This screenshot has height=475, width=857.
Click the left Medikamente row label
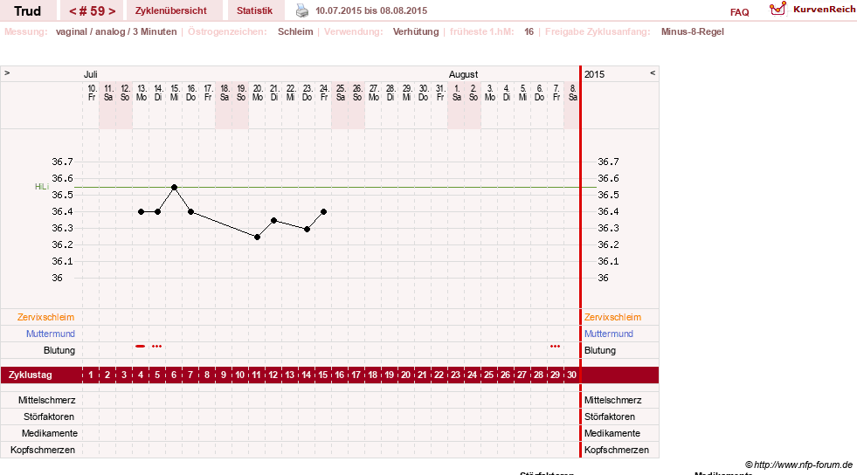50,433
